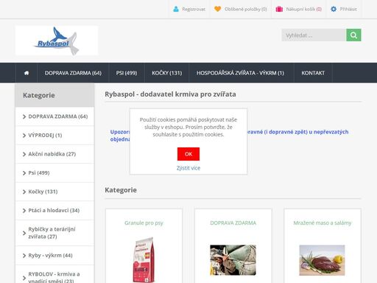Click the Rybaspol - dodavatel krmiva heading
Viewport: 377px width, 283px height.
click(x=170, y=94)
